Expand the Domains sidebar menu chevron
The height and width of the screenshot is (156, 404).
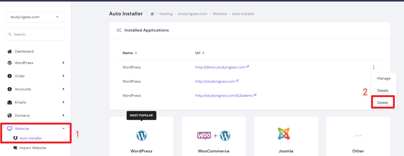63,115
